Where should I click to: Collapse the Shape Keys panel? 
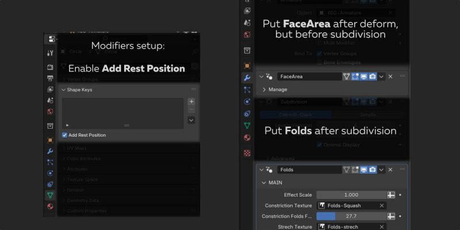coord(63,90)
